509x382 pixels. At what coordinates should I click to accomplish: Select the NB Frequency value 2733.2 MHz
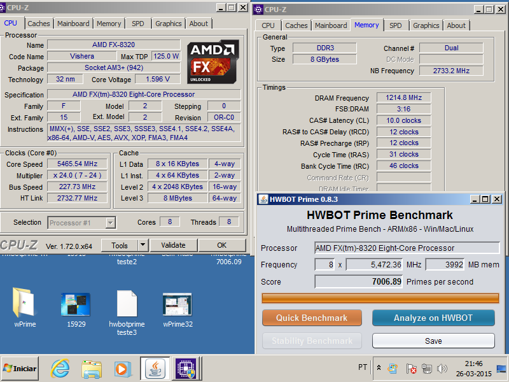coord(451,71)
